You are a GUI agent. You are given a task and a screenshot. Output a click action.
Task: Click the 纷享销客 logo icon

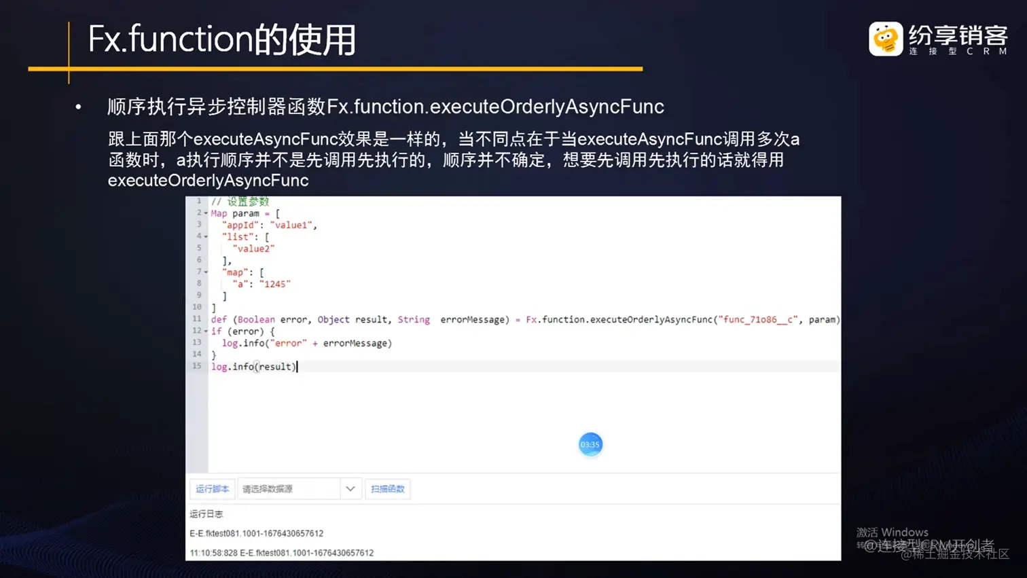pyautogui.click(x=886, y=39)
